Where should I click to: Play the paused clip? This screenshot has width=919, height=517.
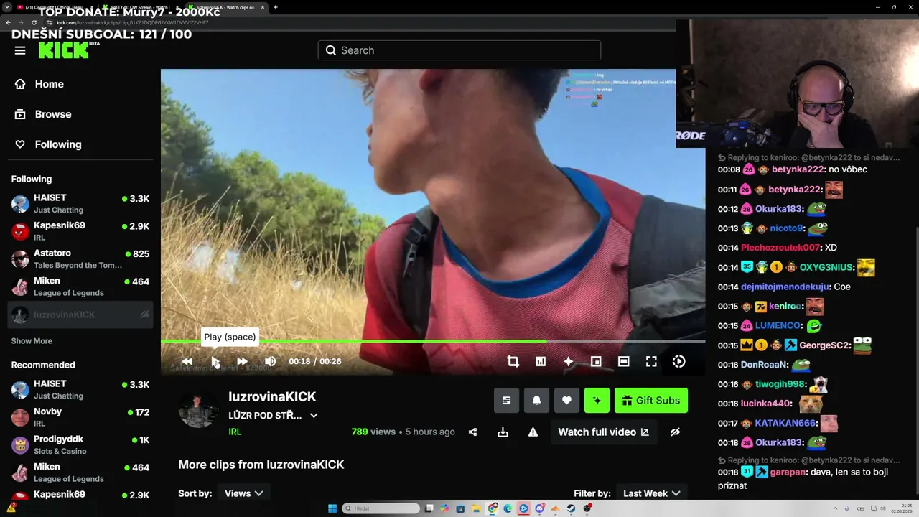coord(215,362)
